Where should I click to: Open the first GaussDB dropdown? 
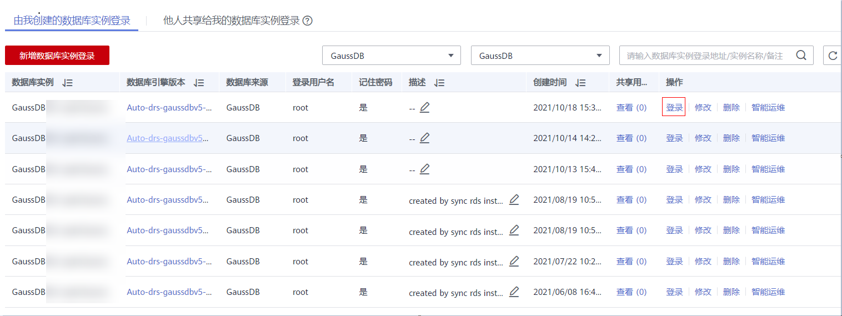391,56
